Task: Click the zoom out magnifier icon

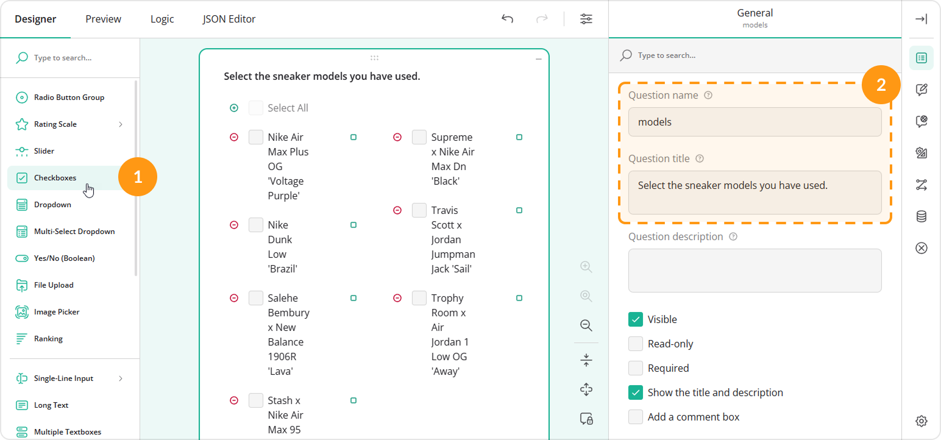Action: pos(586,325)
